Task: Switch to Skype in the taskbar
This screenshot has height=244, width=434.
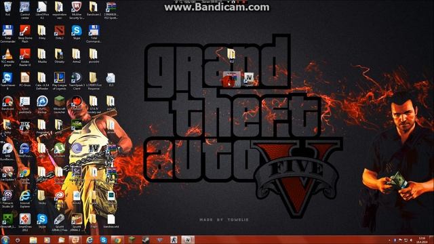Action: point(104,240)
